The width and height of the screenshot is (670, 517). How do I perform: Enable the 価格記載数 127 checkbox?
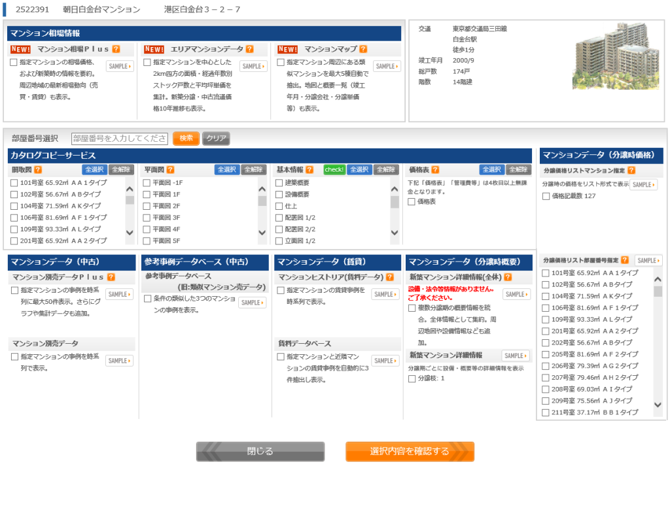click(x=546, y=196)
